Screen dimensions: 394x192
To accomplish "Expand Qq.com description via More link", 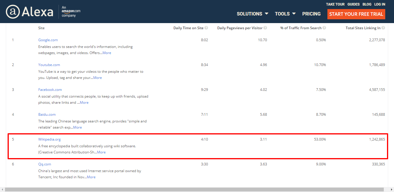I will (91, 177).
